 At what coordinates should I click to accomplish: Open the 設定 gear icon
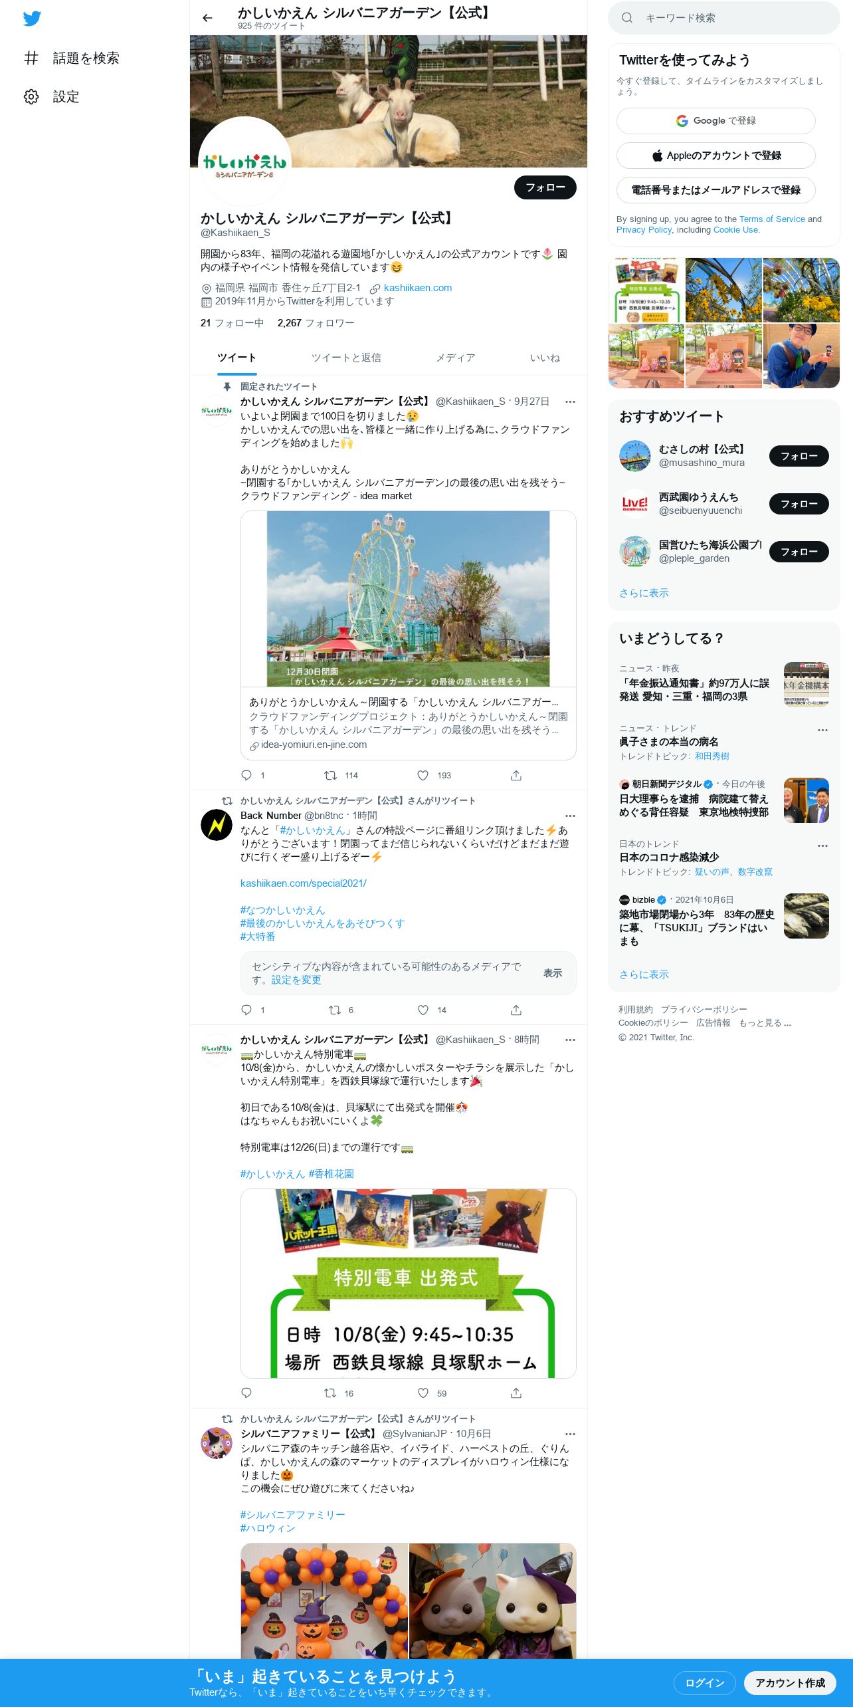point(31,96)
